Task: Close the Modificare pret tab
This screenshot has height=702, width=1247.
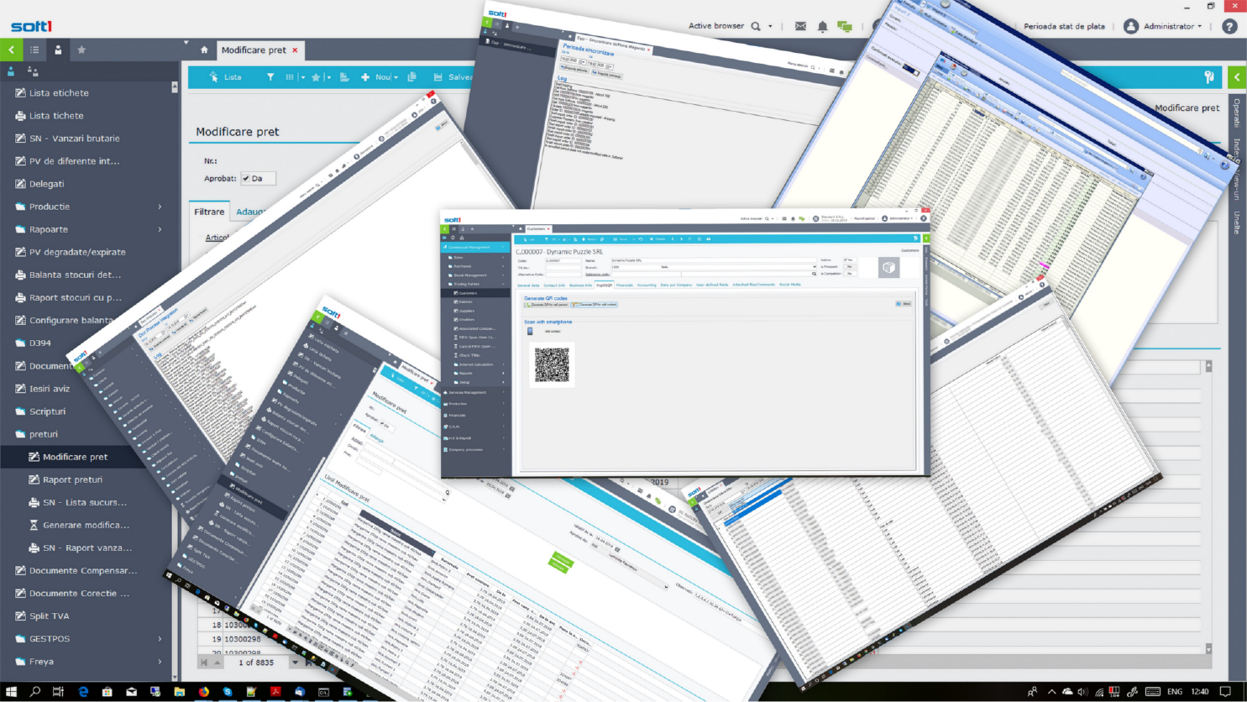Action: [295, 50]
